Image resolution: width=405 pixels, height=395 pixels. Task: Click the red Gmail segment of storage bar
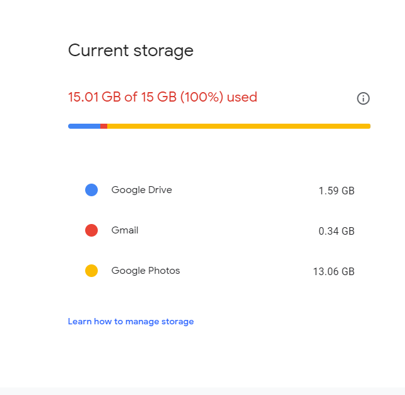104,126
